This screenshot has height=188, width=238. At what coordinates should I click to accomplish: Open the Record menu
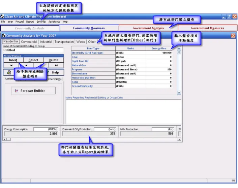coord(20,22)
